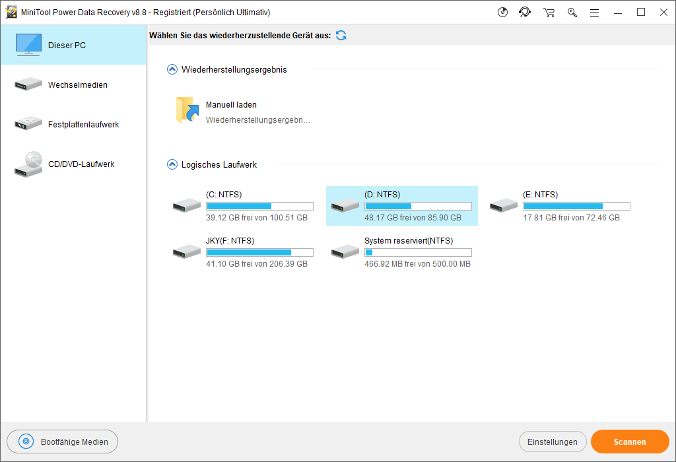
Task: Open Einstellungen settings button
Action: tap(553, 442)
